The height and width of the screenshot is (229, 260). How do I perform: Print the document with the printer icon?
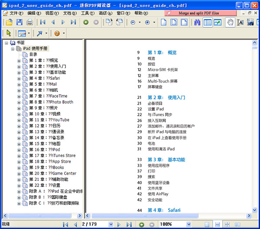click(x=29, y=22)
